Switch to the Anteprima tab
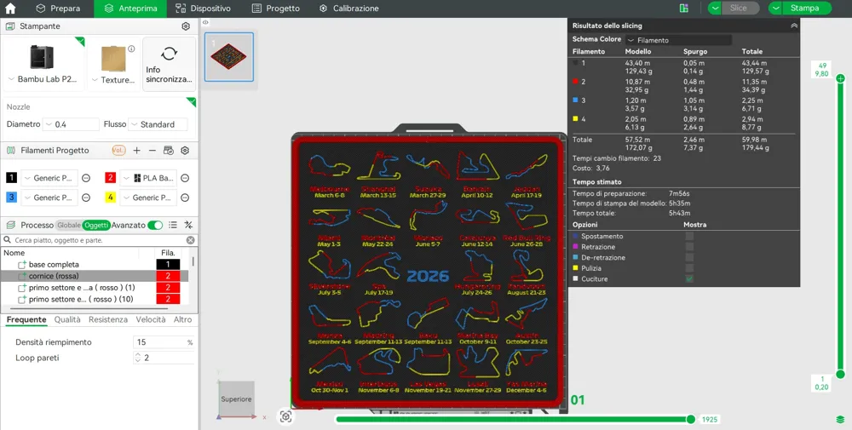This screenshot has width=852, height=430. (131, 9)
